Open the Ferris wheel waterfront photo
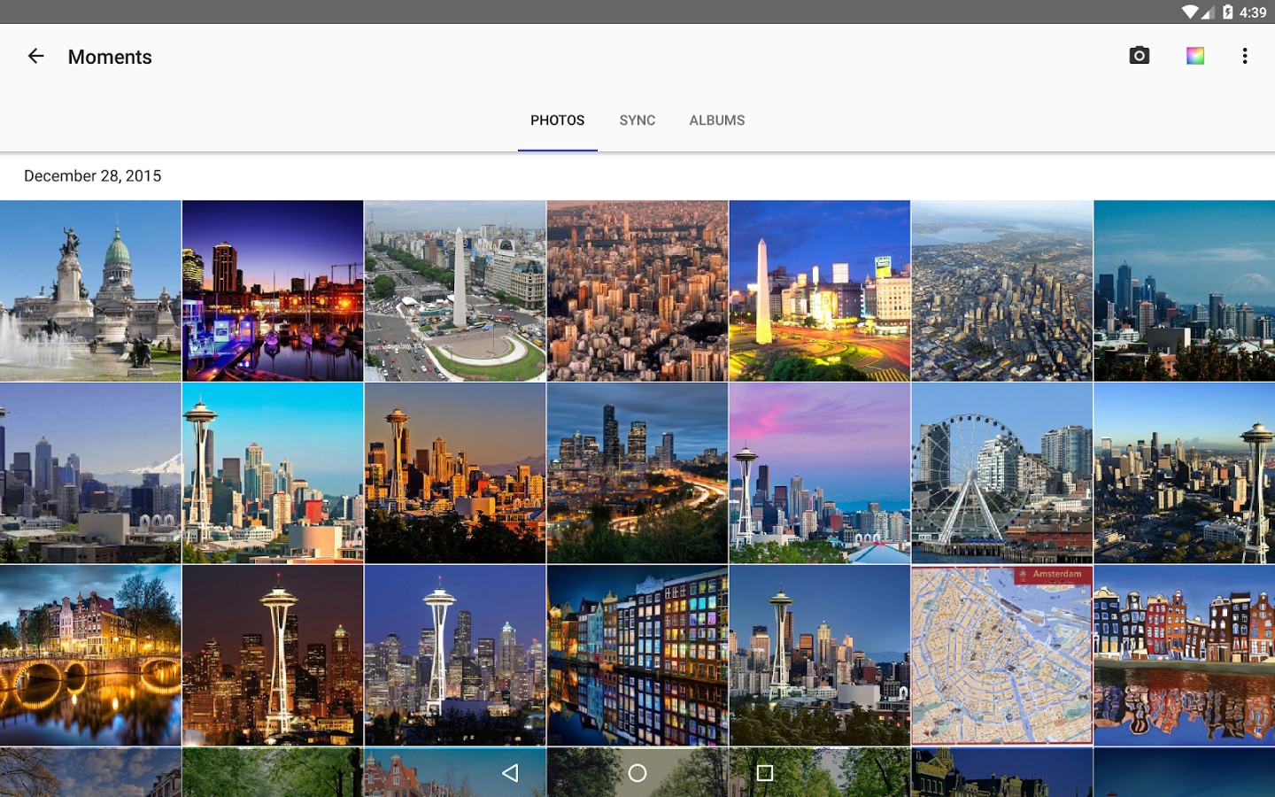 point(1001,473)
